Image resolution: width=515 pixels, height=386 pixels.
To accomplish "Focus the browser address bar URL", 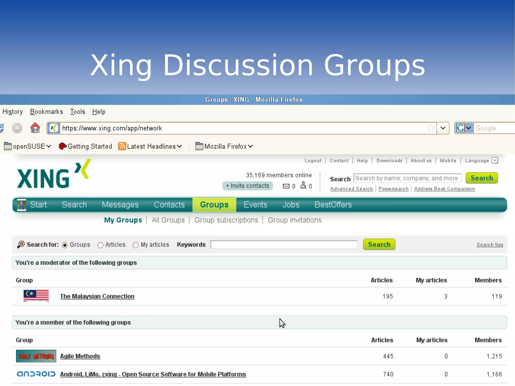I will pos(243,128).
